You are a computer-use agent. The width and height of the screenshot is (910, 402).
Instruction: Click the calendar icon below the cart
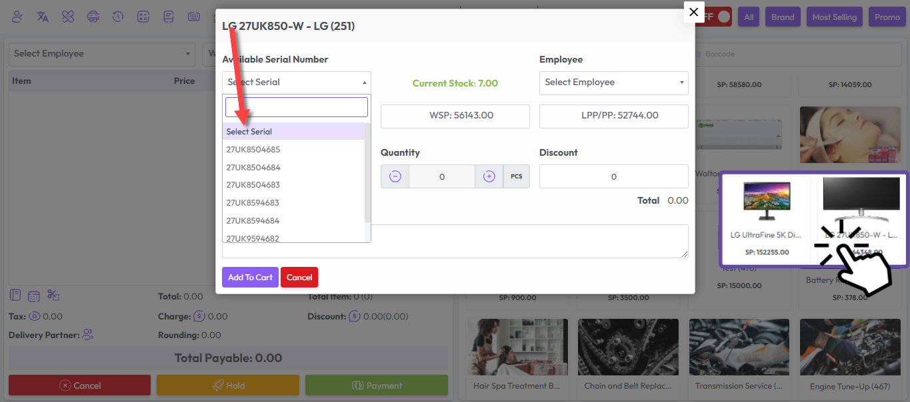coord(34,296)
